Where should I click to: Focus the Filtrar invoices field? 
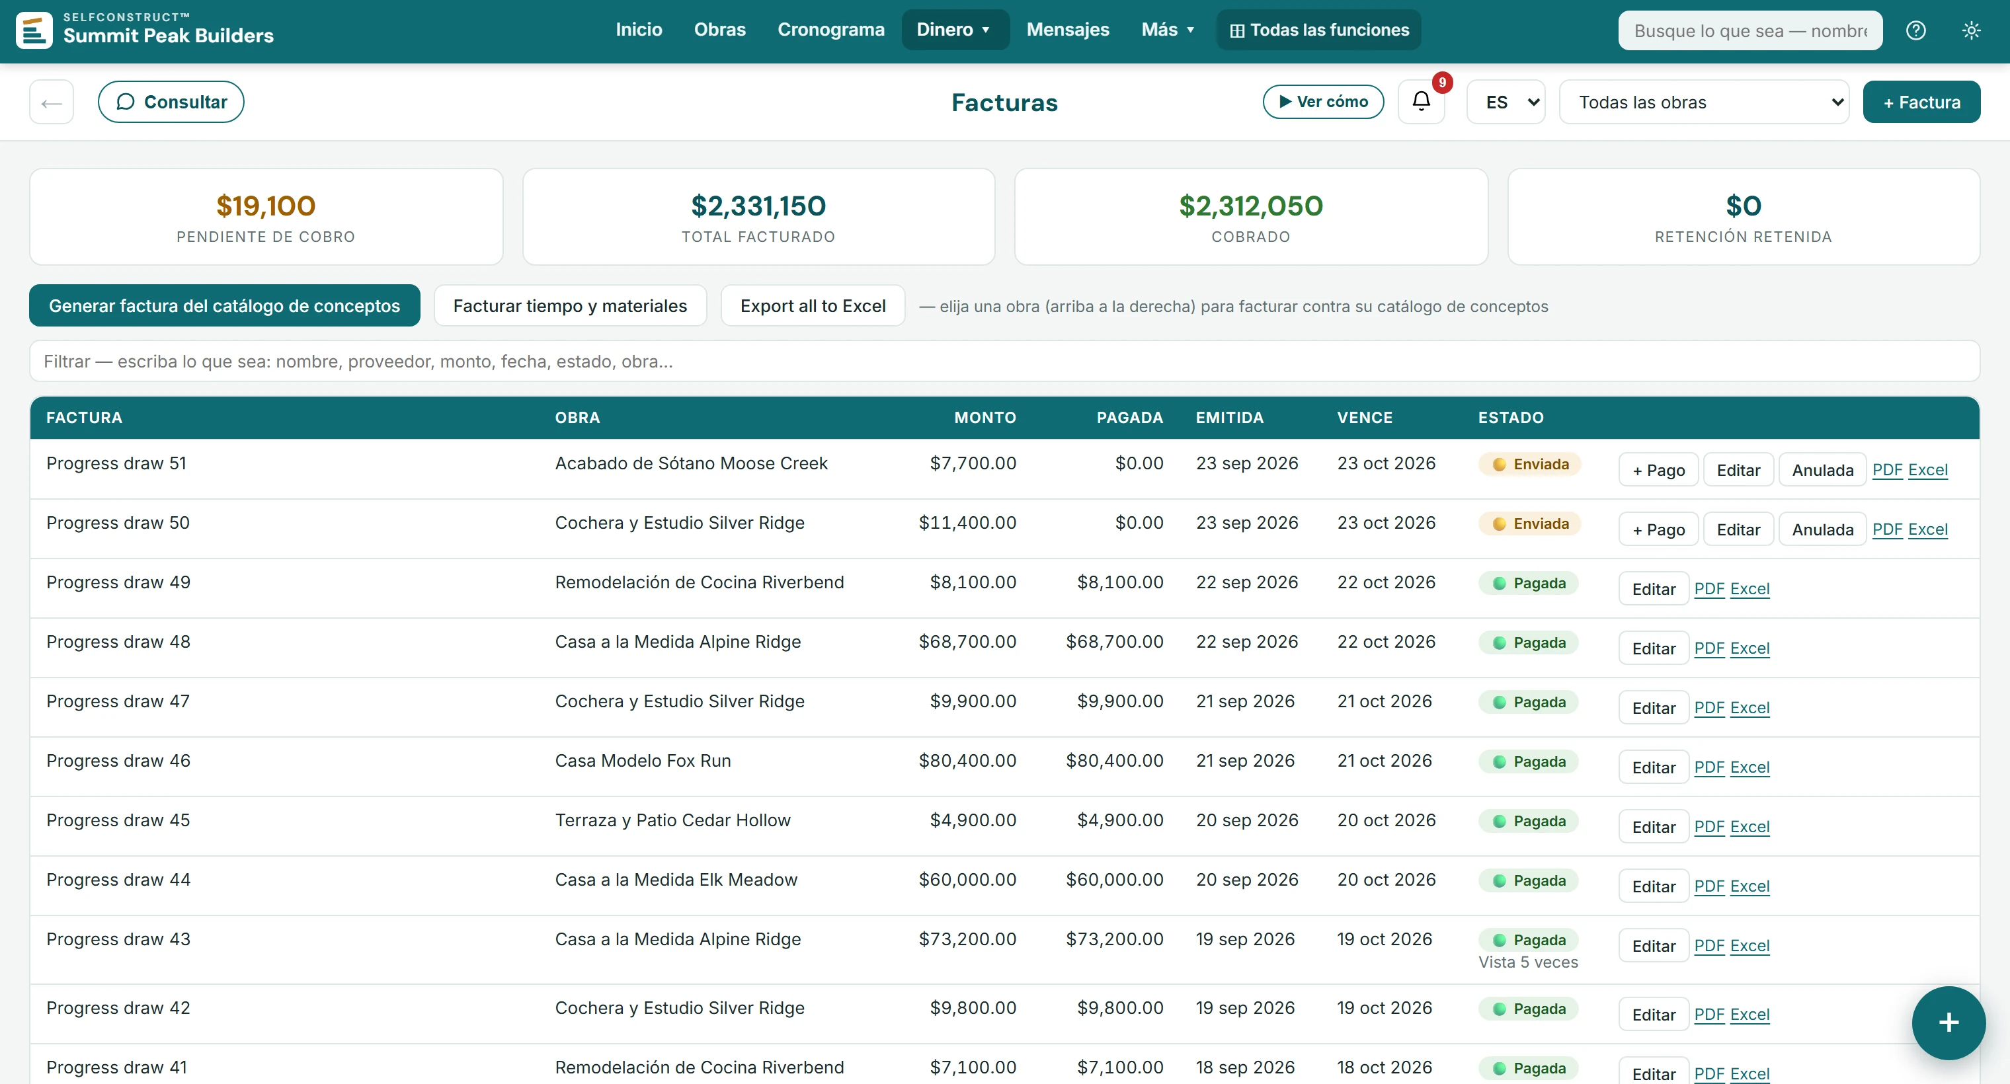[1004, 361]
